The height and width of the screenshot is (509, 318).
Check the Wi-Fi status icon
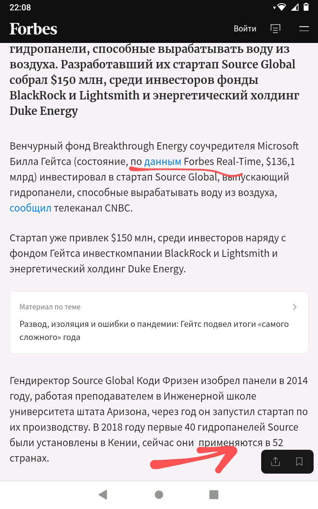click(282, 7)
